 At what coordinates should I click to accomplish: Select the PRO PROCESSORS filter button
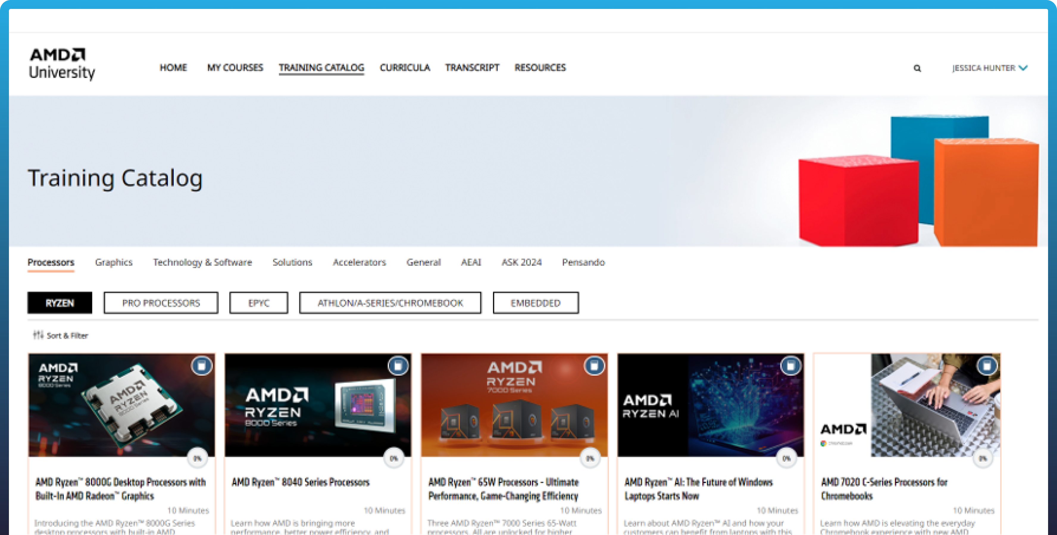[161, 303]
